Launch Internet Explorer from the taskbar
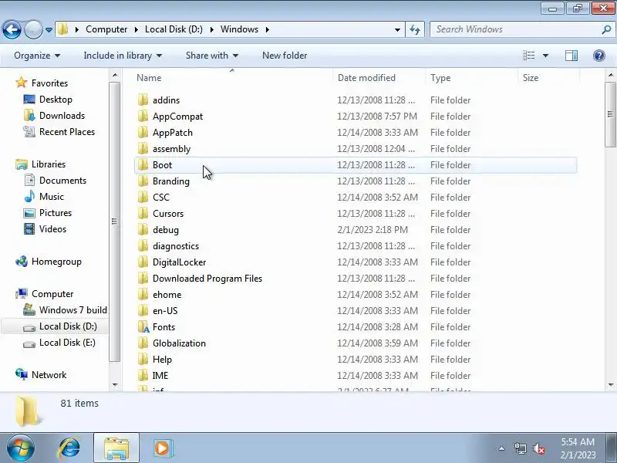 coord(69,448)
